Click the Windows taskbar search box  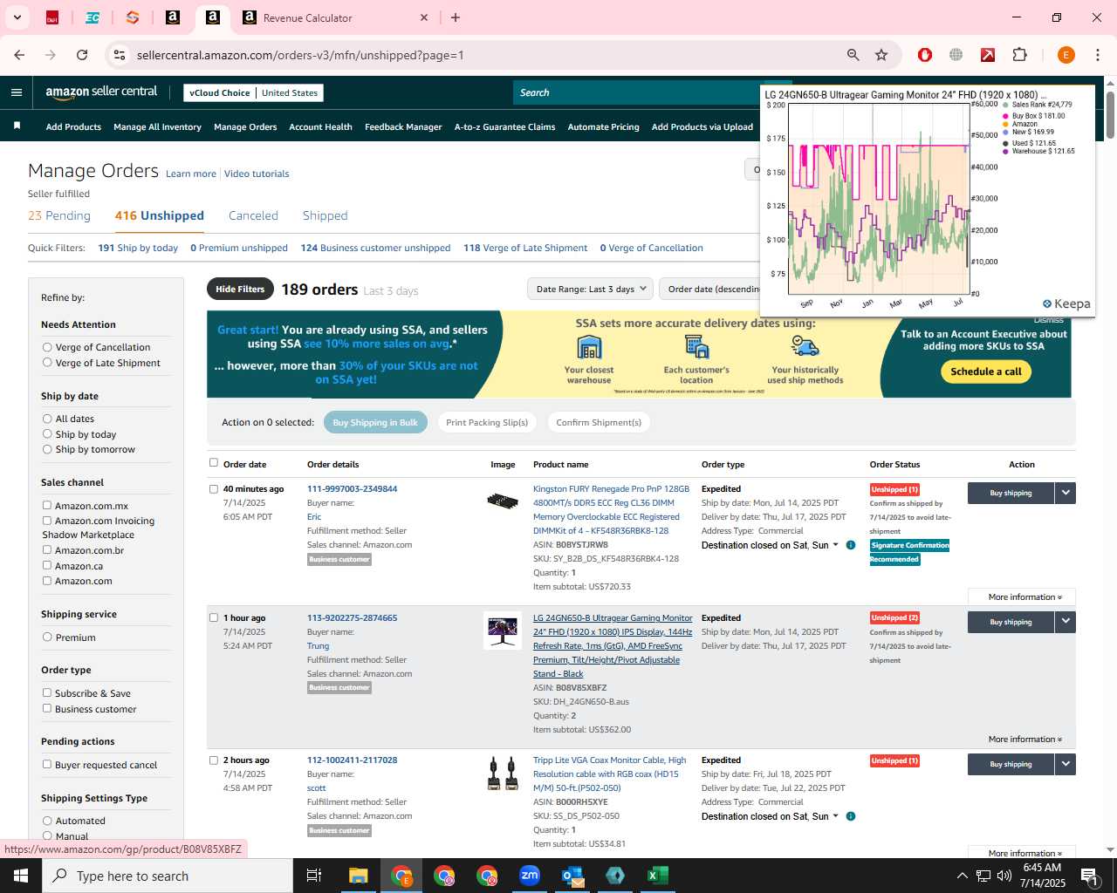pyautogui.click(x=168, y=876)
